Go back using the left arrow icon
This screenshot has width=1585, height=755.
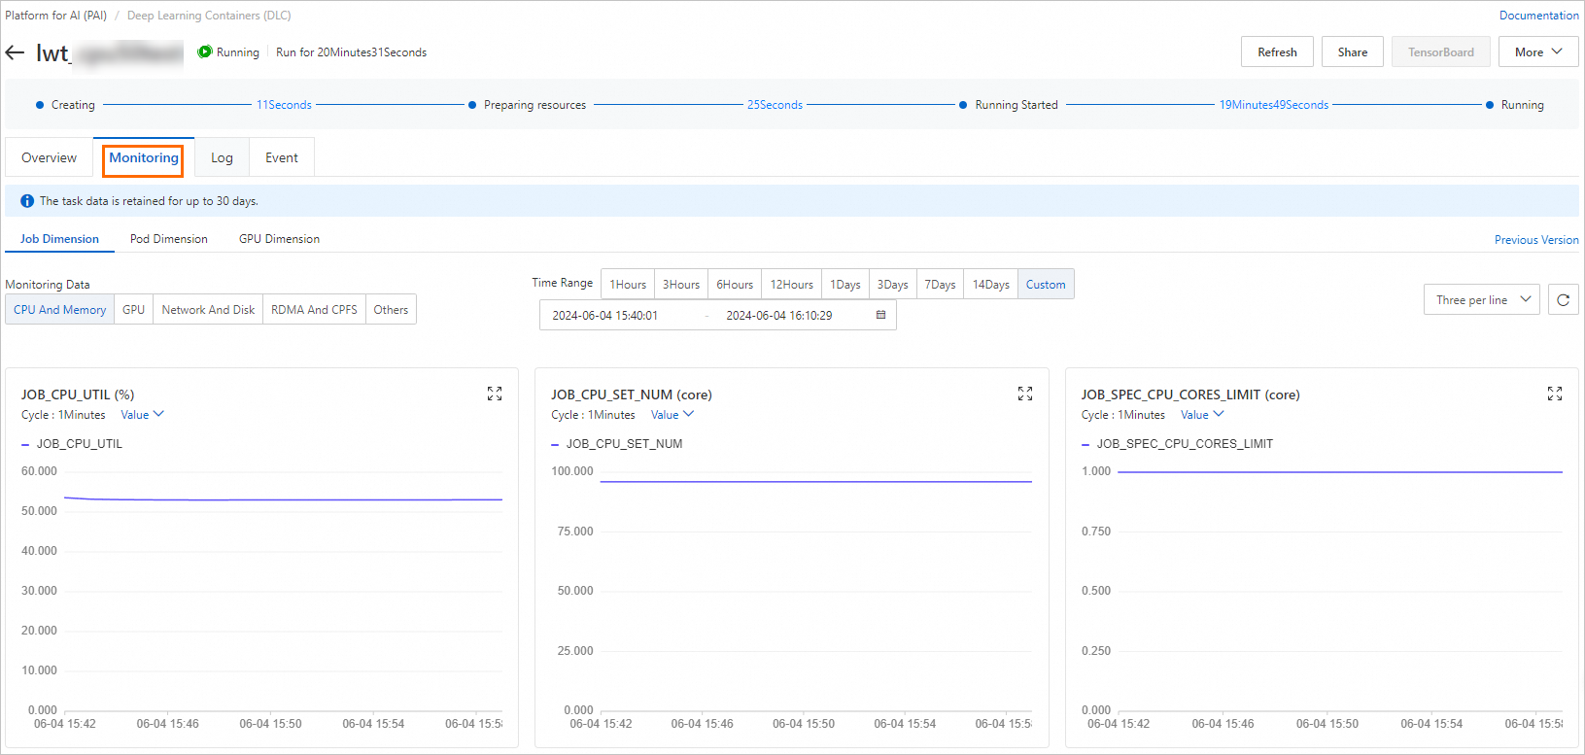coord(15,52)
